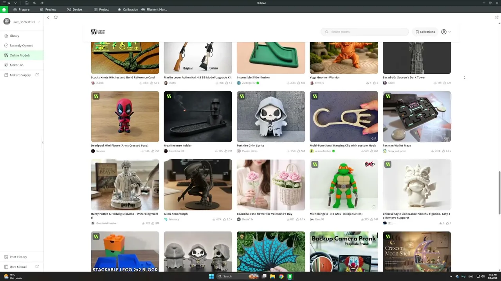The image size is (501, 281).
Task: Click the MakerWorld logo
Action: 98,32
